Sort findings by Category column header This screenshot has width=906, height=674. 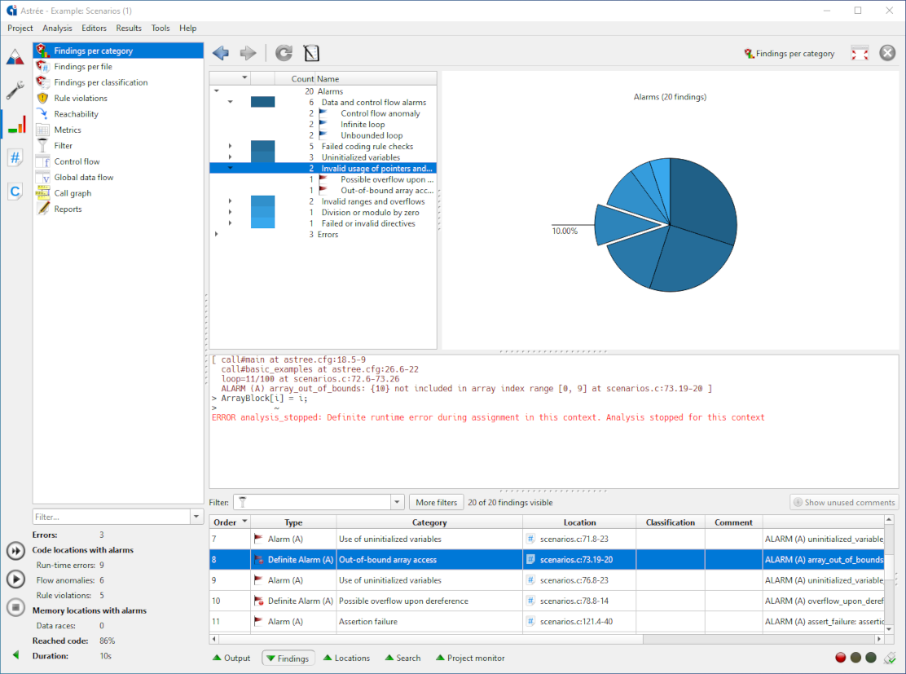429,522
